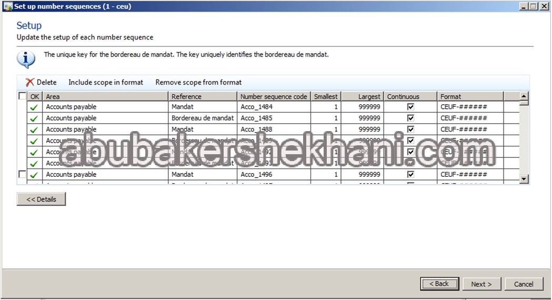Go to previous step with < Back
This screenshot has height=300, width=552.
(439, 284)
